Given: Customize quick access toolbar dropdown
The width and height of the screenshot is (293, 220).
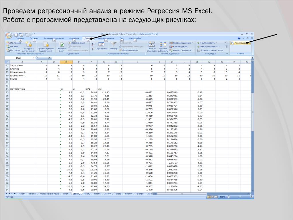Looking at the screenshot, I should [x=34, y=34].
